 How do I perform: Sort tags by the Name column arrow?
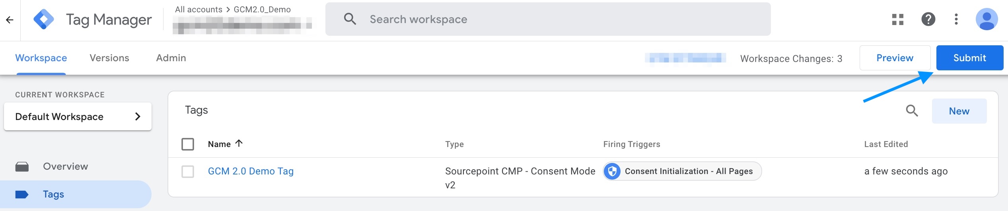(x=239, y=143)
